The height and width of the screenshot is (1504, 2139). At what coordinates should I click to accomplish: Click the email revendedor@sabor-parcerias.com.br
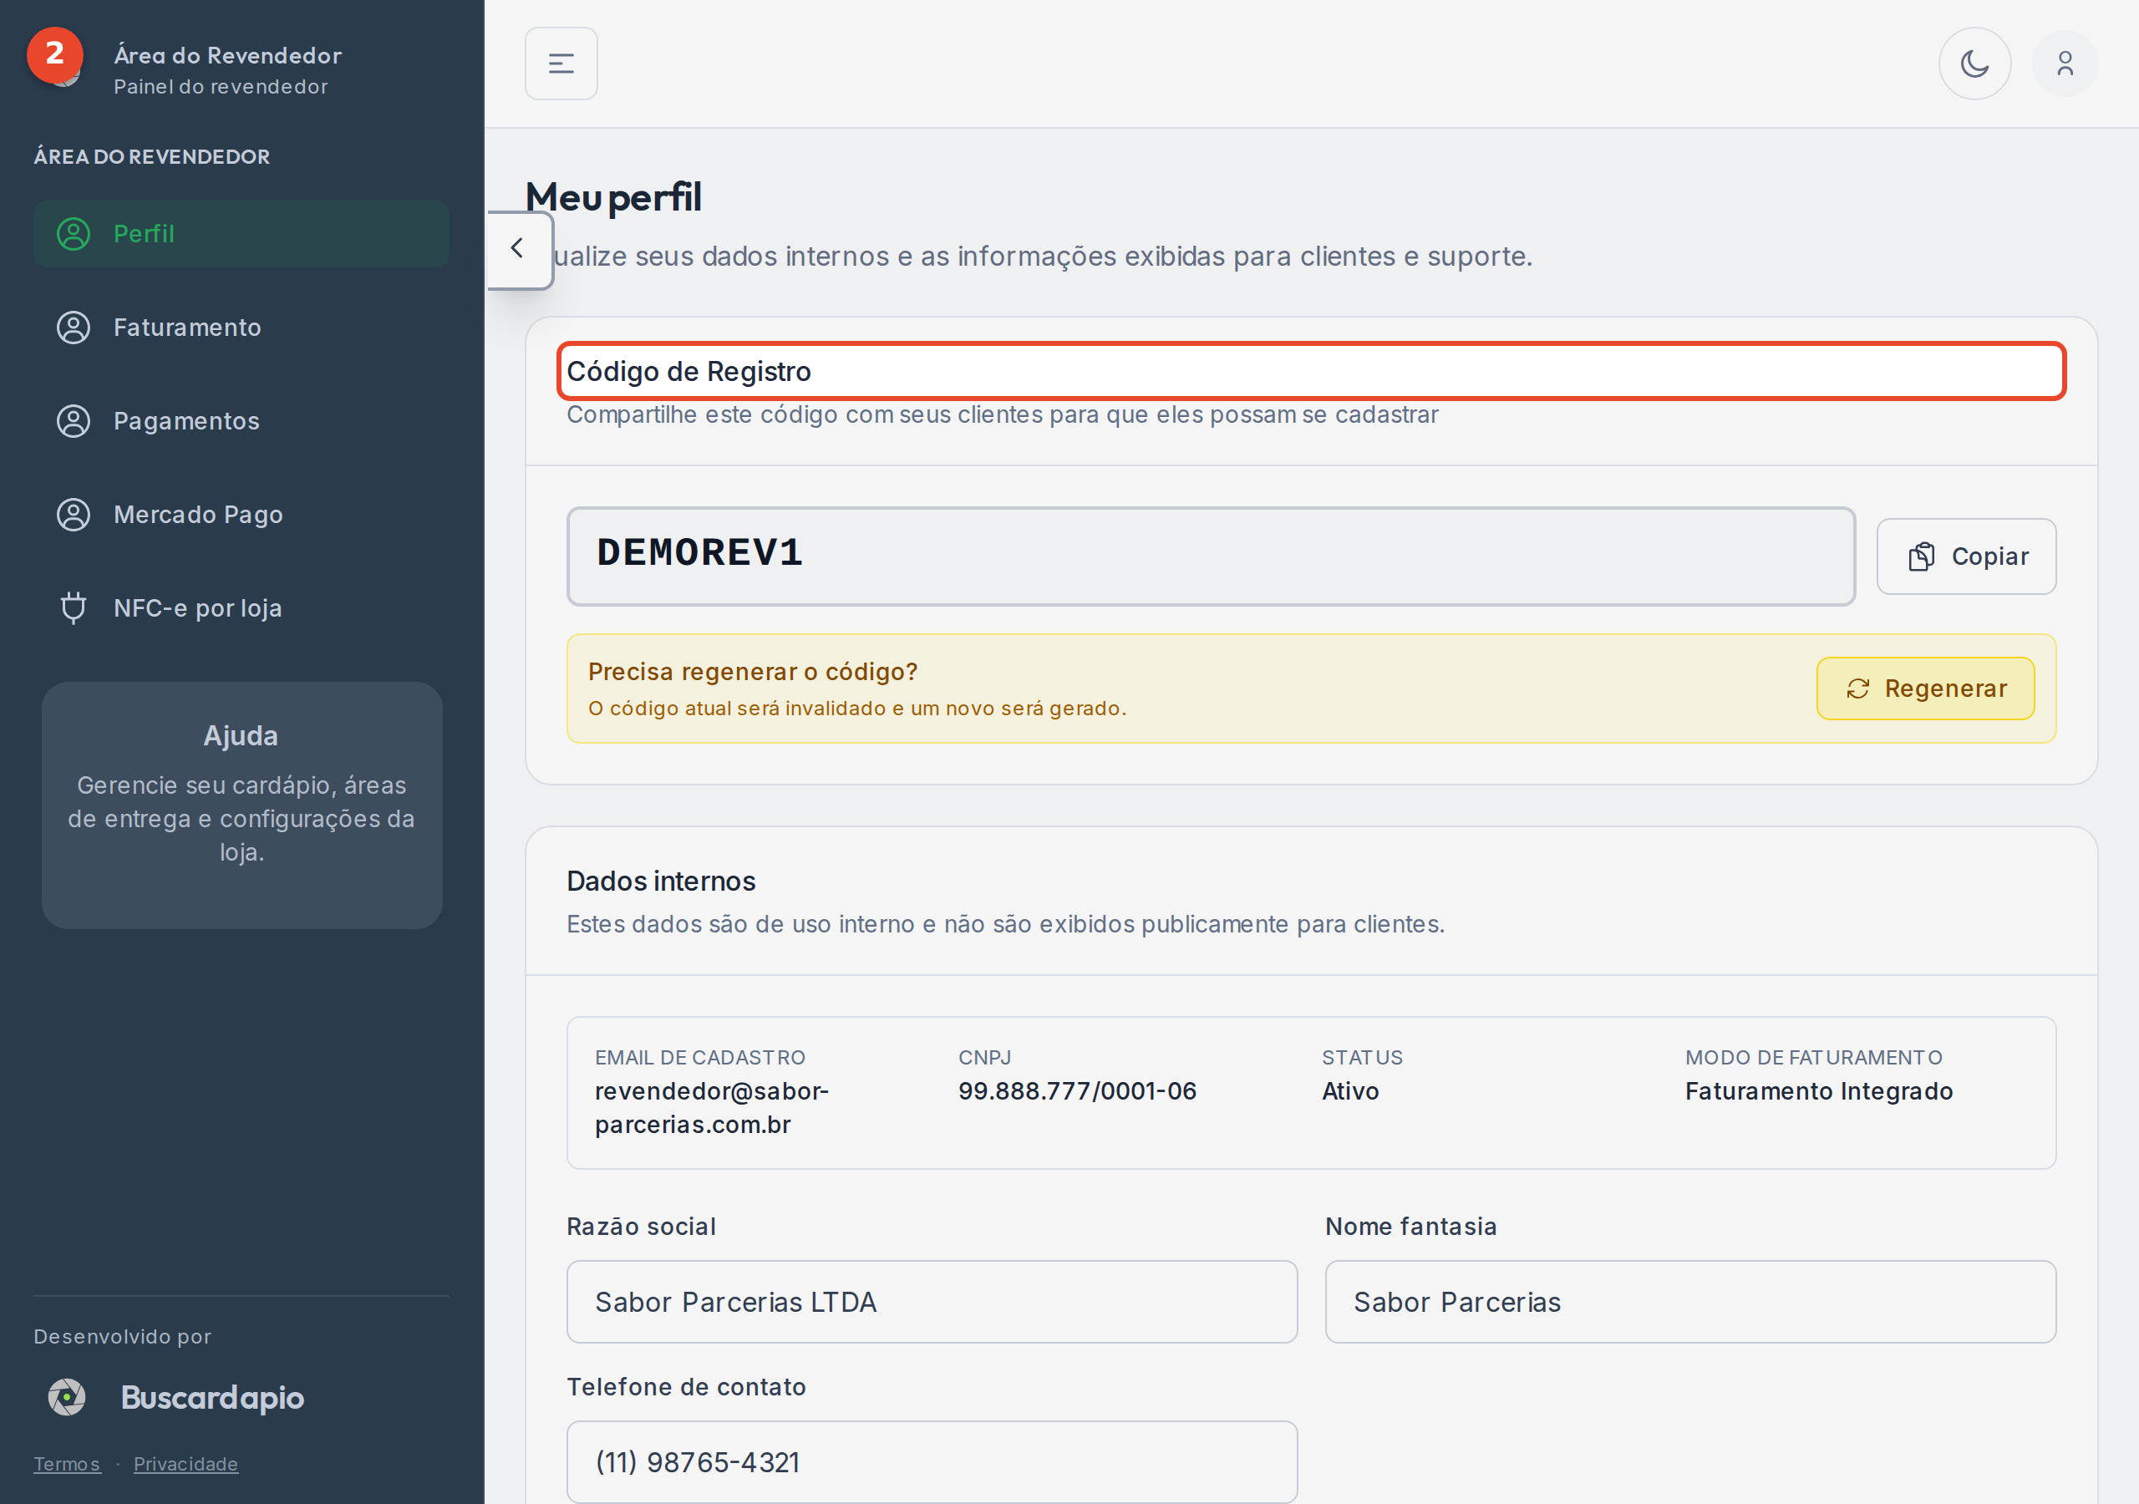coord(712,1107)
